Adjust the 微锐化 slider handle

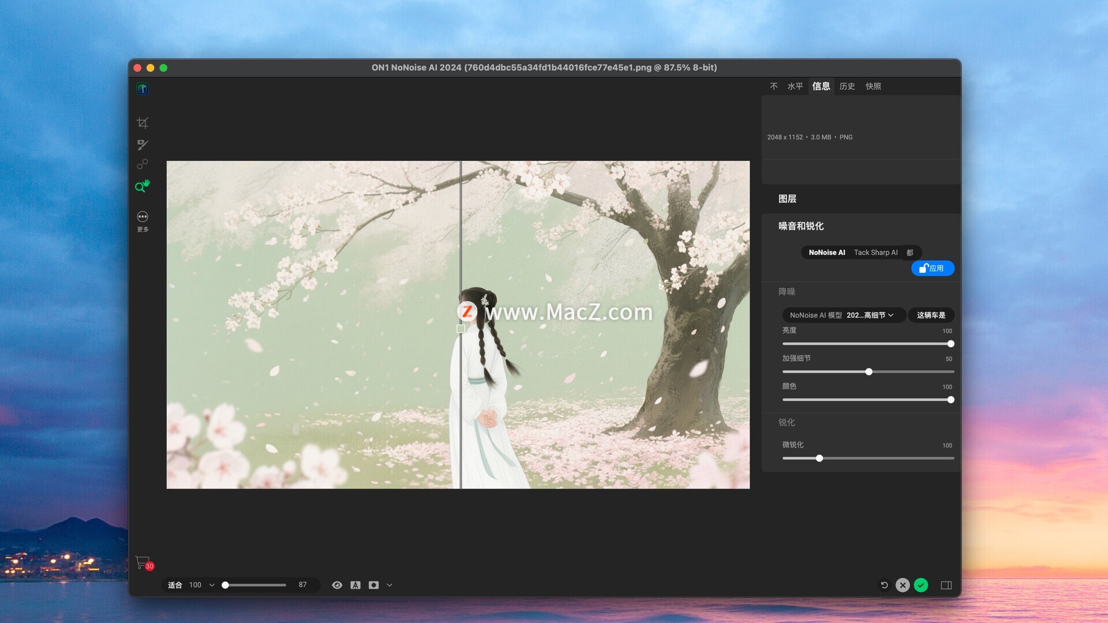pos(819,459)
